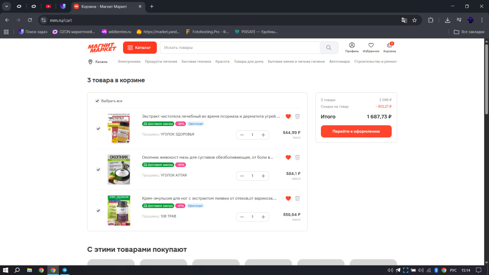Decrease quantity of Экстракт чистотела
The image size is (489, 275).
tap(242, 135)
